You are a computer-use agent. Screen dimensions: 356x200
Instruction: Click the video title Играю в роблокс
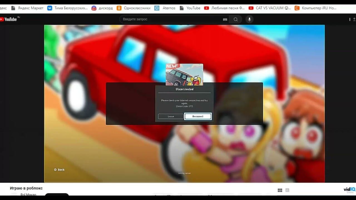tap(26, 188)
